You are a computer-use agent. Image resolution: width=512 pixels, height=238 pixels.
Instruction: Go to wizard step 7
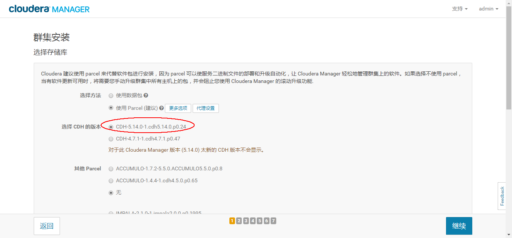[274, 221]
